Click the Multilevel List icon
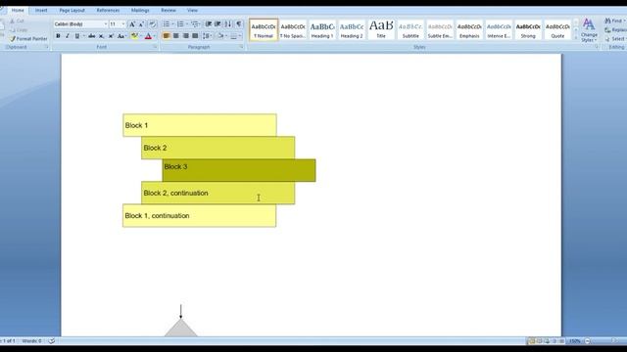627x352 pixels. pos(195,24)
